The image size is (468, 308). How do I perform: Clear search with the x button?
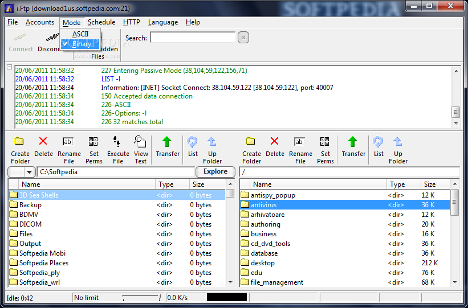click(243, 38)
